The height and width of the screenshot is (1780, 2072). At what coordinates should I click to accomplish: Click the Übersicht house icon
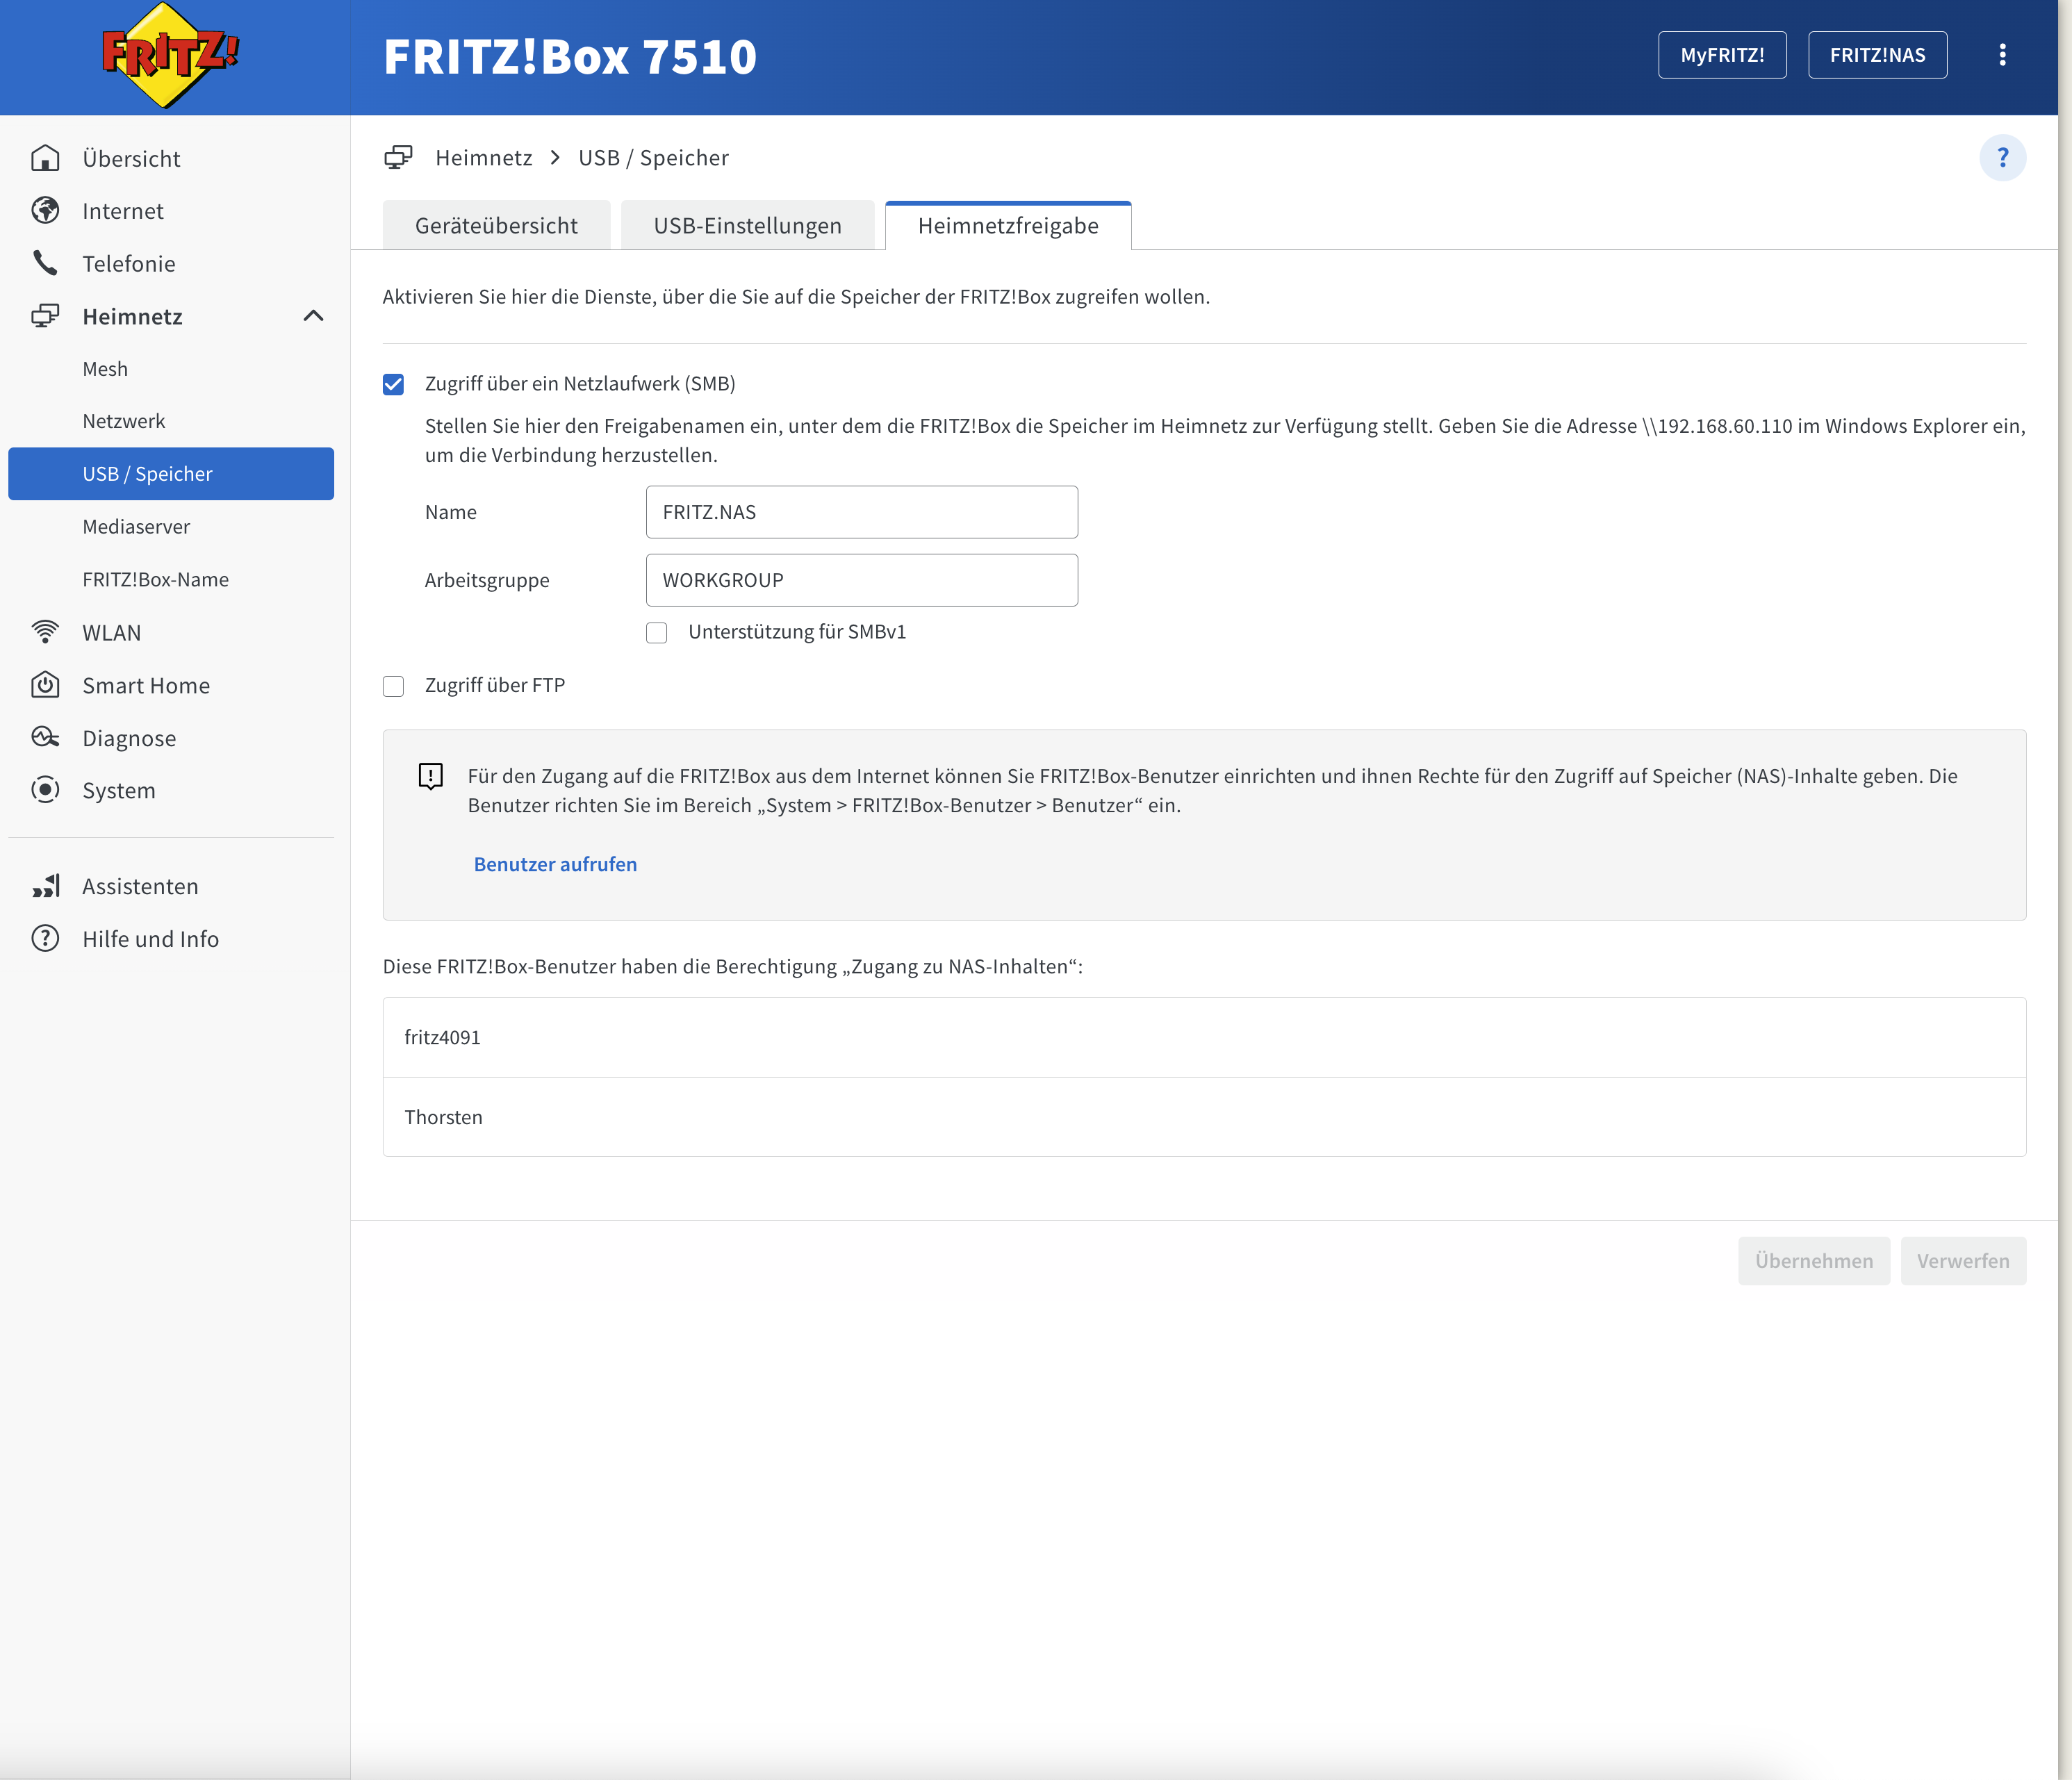45,158
